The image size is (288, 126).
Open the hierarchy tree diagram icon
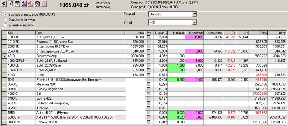tap(11, 3)
